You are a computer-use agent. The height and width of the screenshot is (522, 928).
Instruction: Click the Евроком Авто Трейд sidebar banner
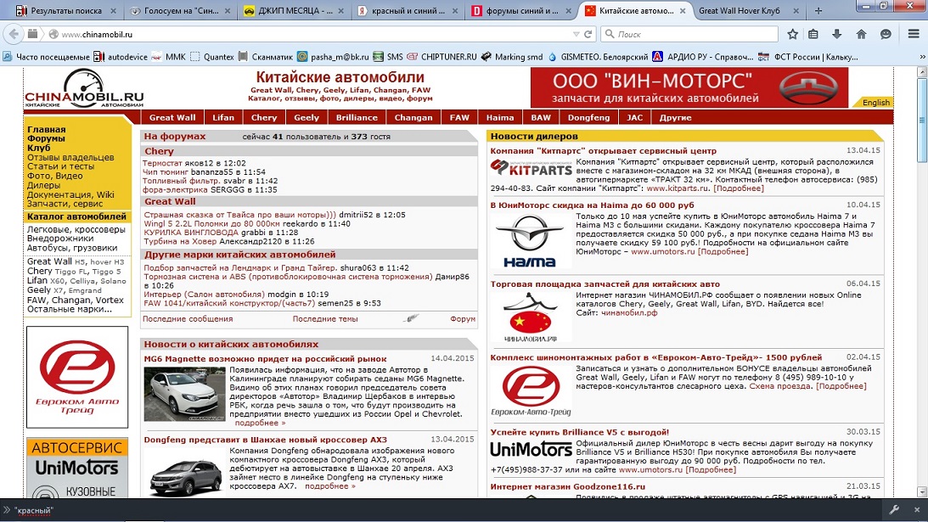pos(77,377)
